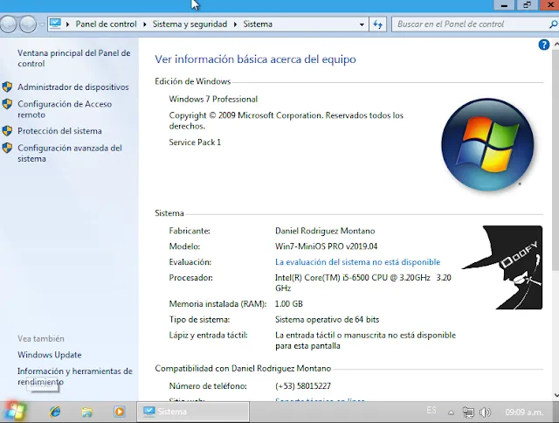The image size is (559, 423).
Task: Click the volume speaker tray icon
Action: 485,413
